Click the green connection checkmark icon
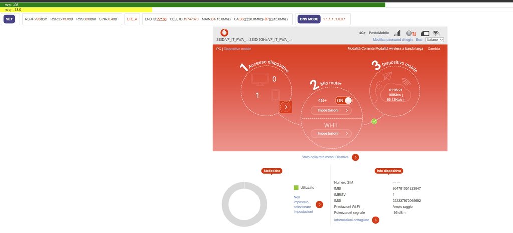 point(374,121)
